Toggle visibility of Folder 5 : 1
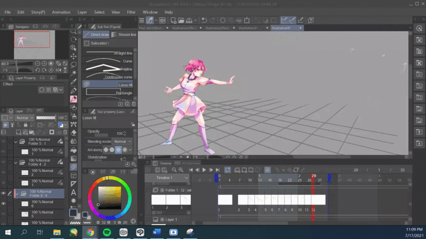Image resolution: width=426 pixels, height=239 pixels. pos(3,142)
